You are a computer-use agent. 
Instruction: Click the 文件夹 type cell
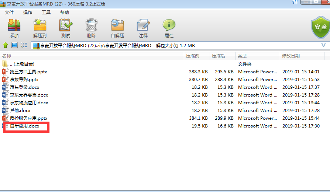click(x=245, y=64)
